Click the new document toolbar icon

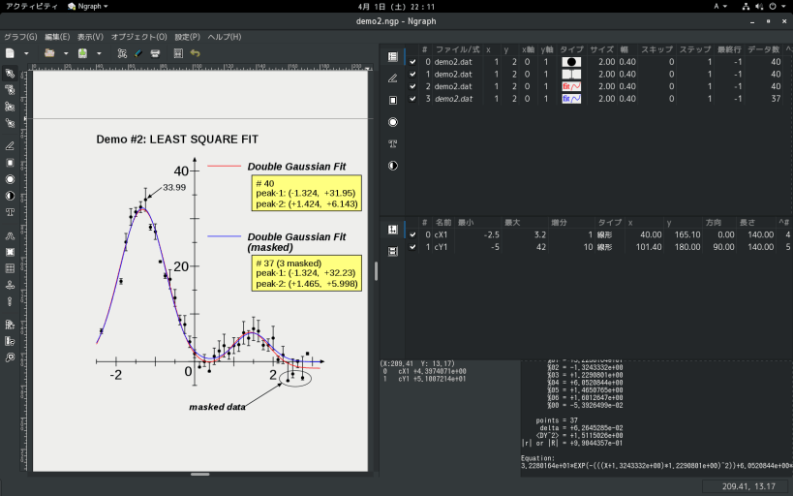(10, 53)
